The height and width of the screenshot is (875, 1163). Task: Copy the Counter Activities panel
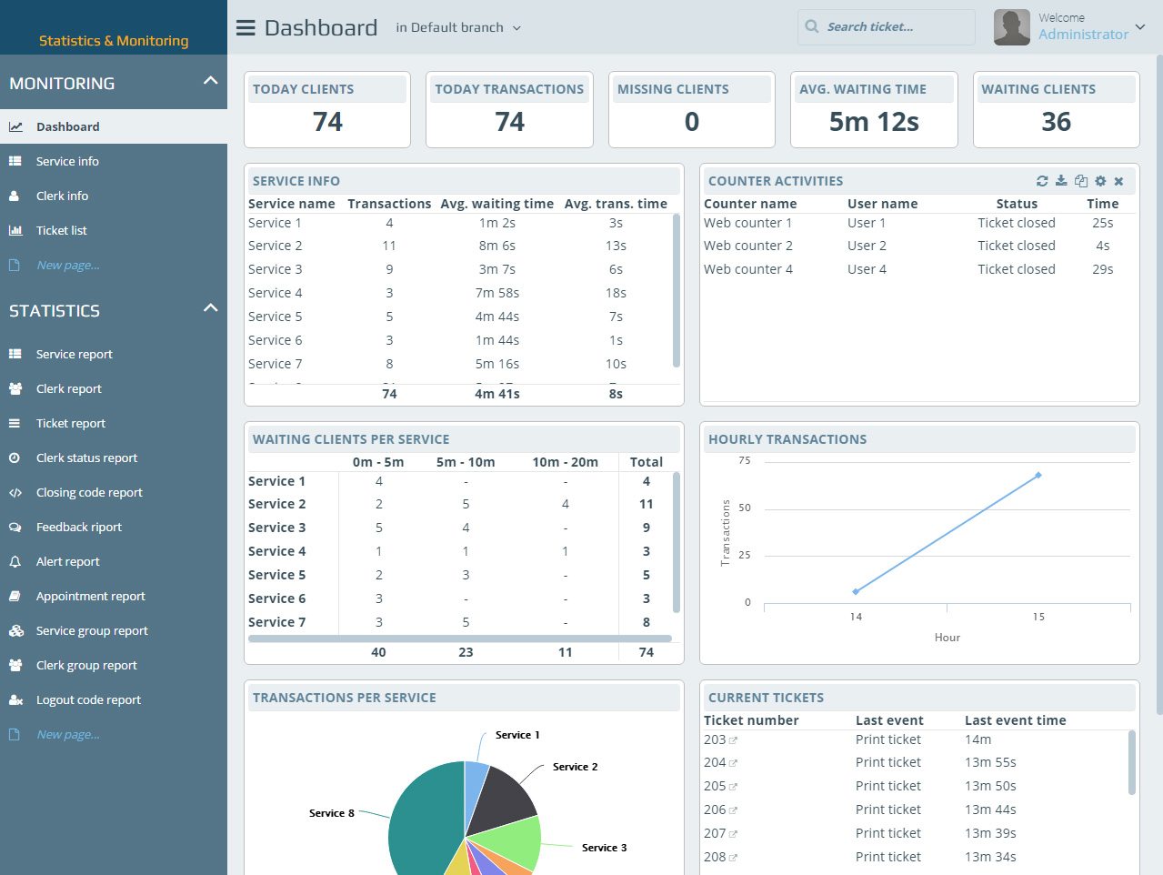(x=1081, y=181)
